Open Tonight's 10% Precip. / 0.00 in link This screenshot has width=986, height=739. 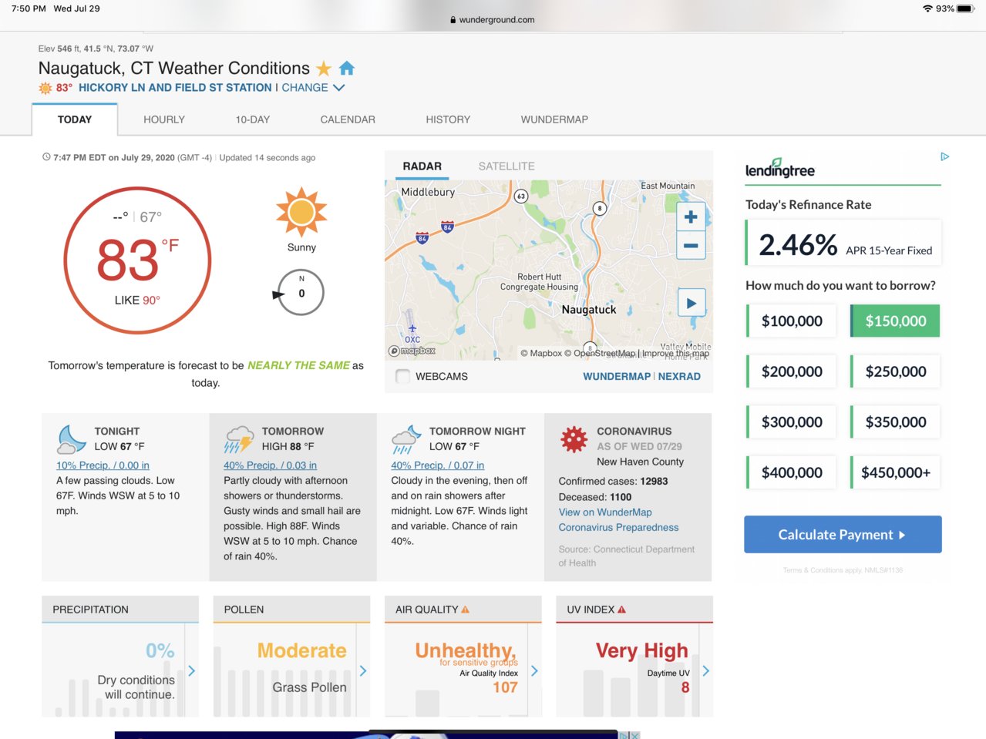pos(103,465)
